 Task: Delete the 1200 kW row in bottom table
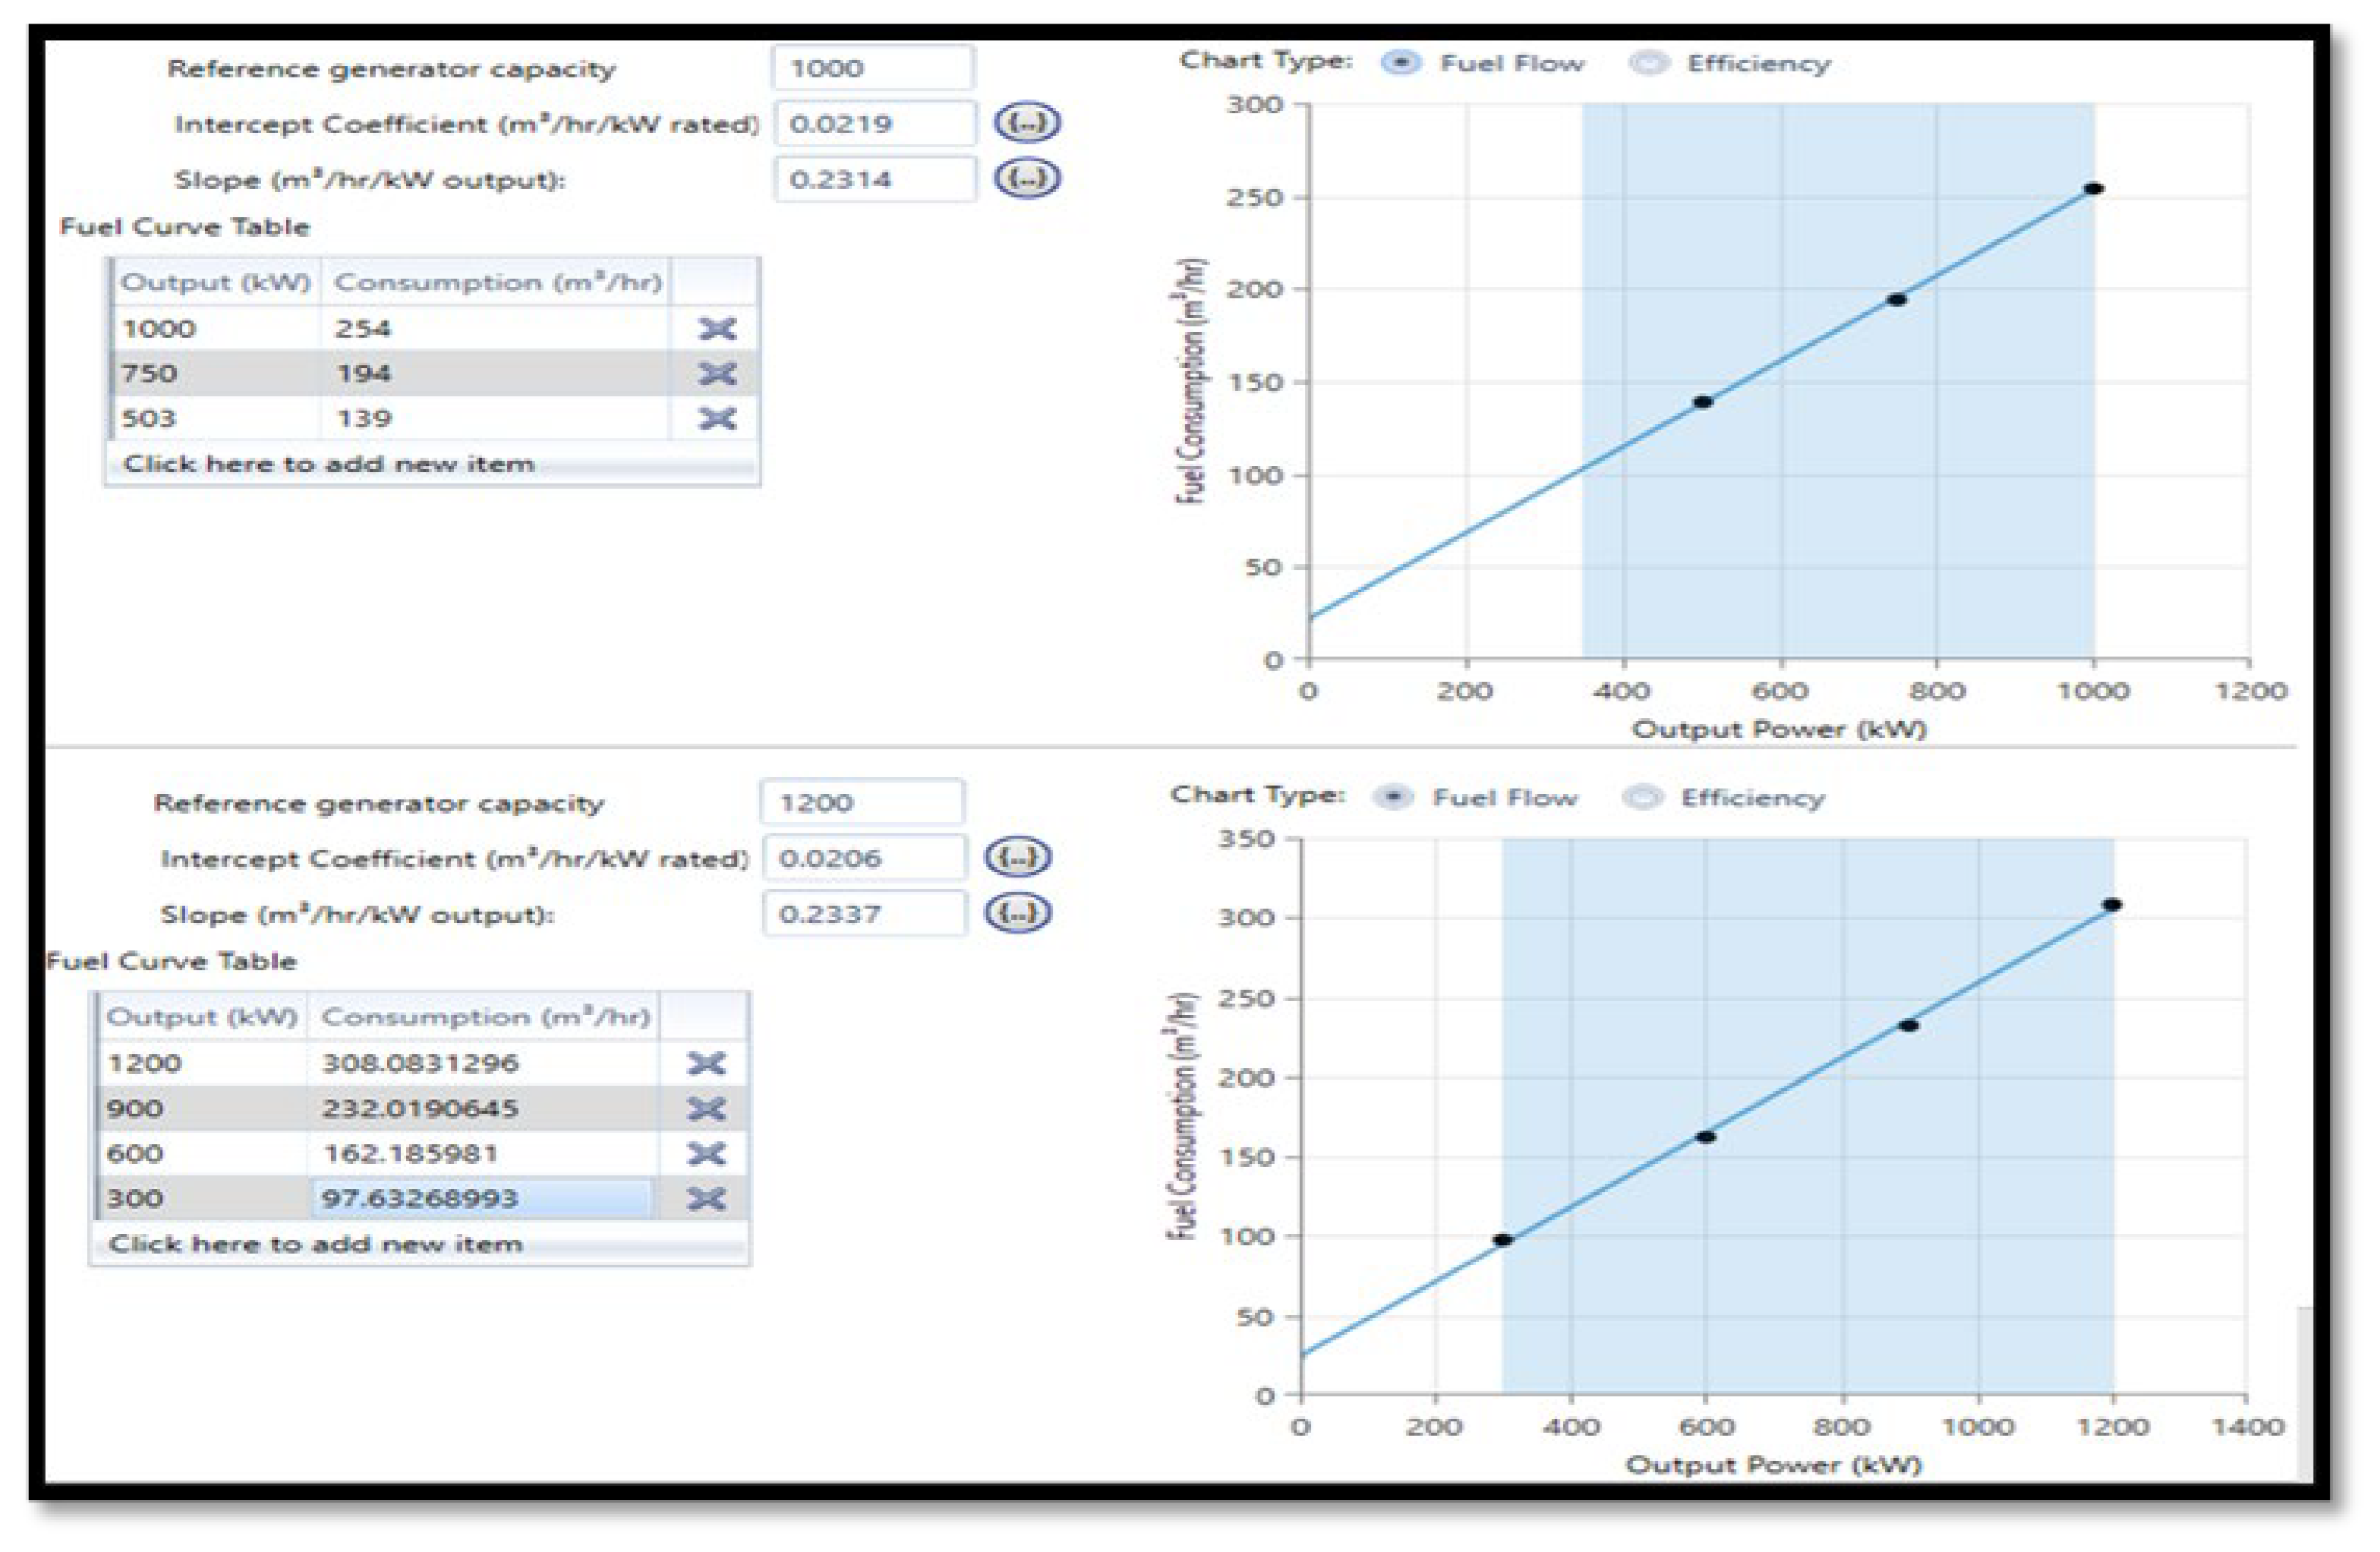click(706, 1064)
